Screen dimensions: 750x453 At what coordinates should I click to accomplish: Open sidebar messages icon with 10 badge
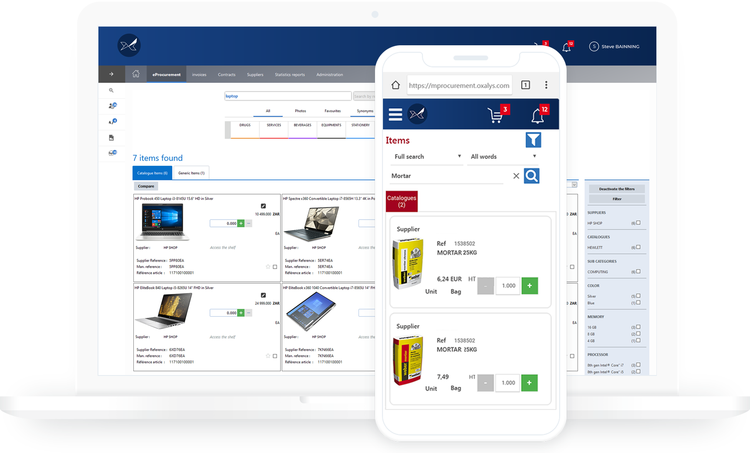tap(112, 153)
